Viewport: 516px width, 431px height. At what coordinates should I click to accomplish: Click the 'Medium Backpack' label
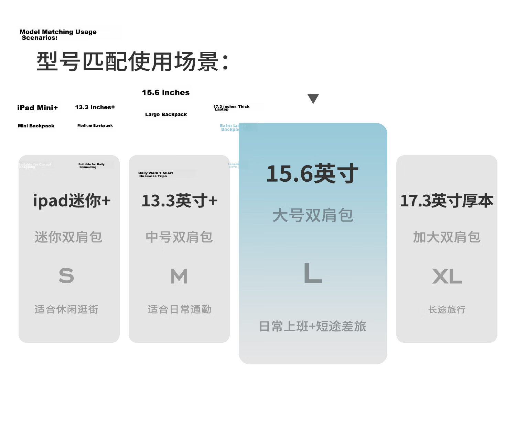pos(95,126)
